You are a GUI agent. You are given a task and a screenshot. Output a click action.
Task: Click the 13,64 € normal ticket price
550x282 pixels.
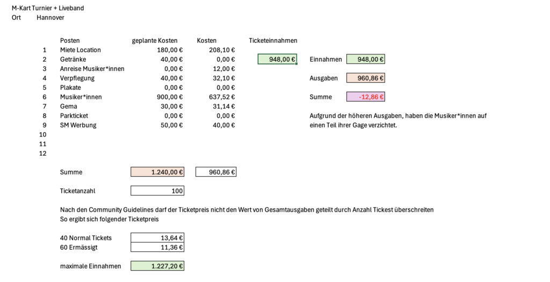click(157, 238)
